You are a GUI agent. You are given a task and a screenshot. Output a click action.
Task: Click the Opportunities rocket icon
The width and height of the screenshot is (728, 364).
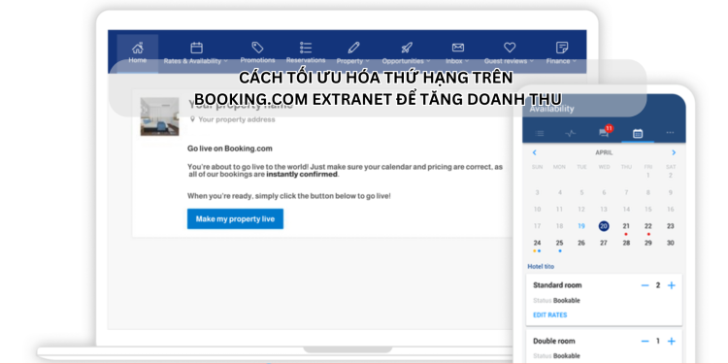407,48
